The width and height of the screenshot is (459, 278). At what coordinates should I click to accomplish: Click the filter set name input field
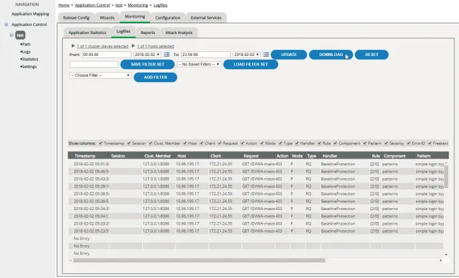(x=93, y=65)
